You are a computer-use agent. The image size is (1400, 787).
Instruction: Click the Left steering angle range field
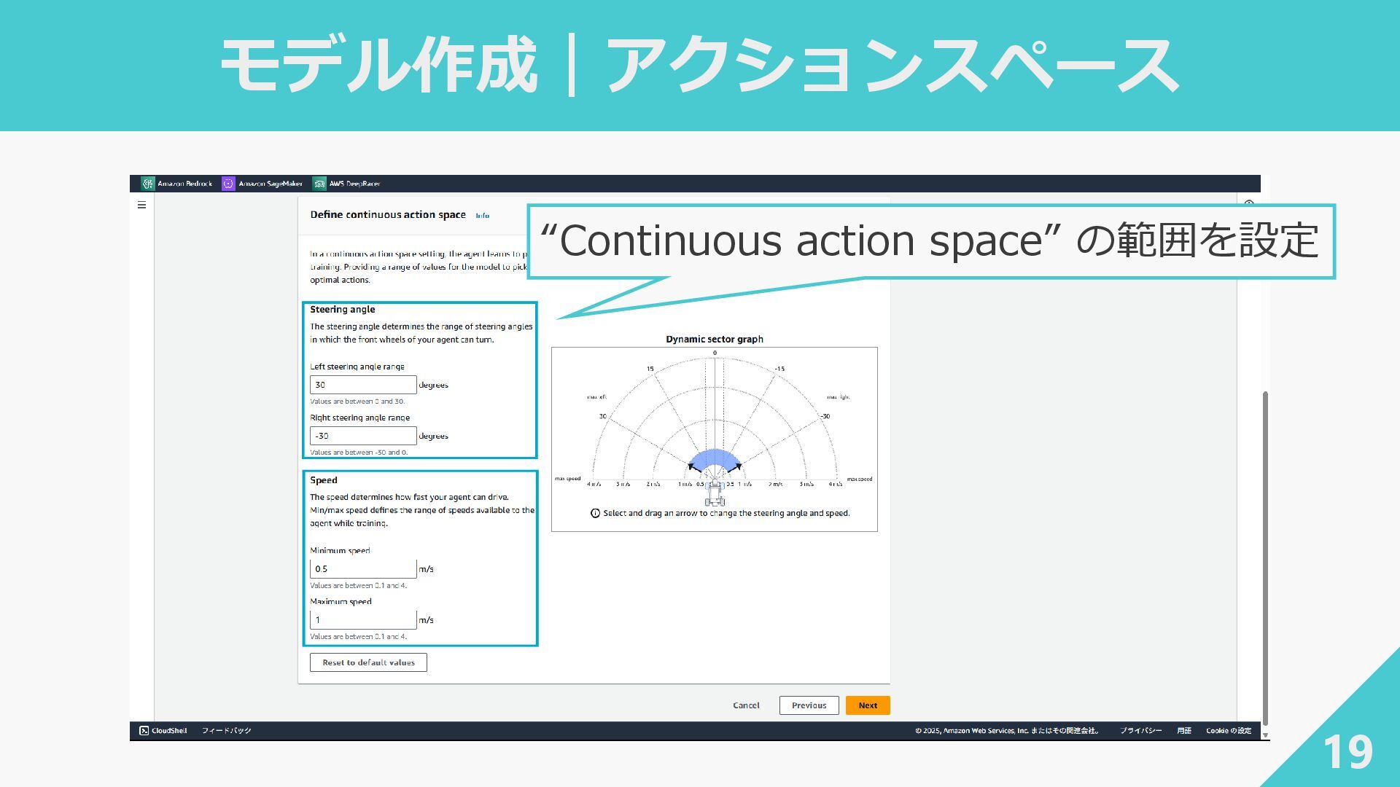[363, 385]
